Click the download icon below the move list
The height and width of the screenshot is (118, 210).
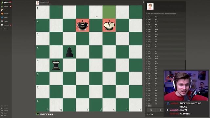point(150,115)
